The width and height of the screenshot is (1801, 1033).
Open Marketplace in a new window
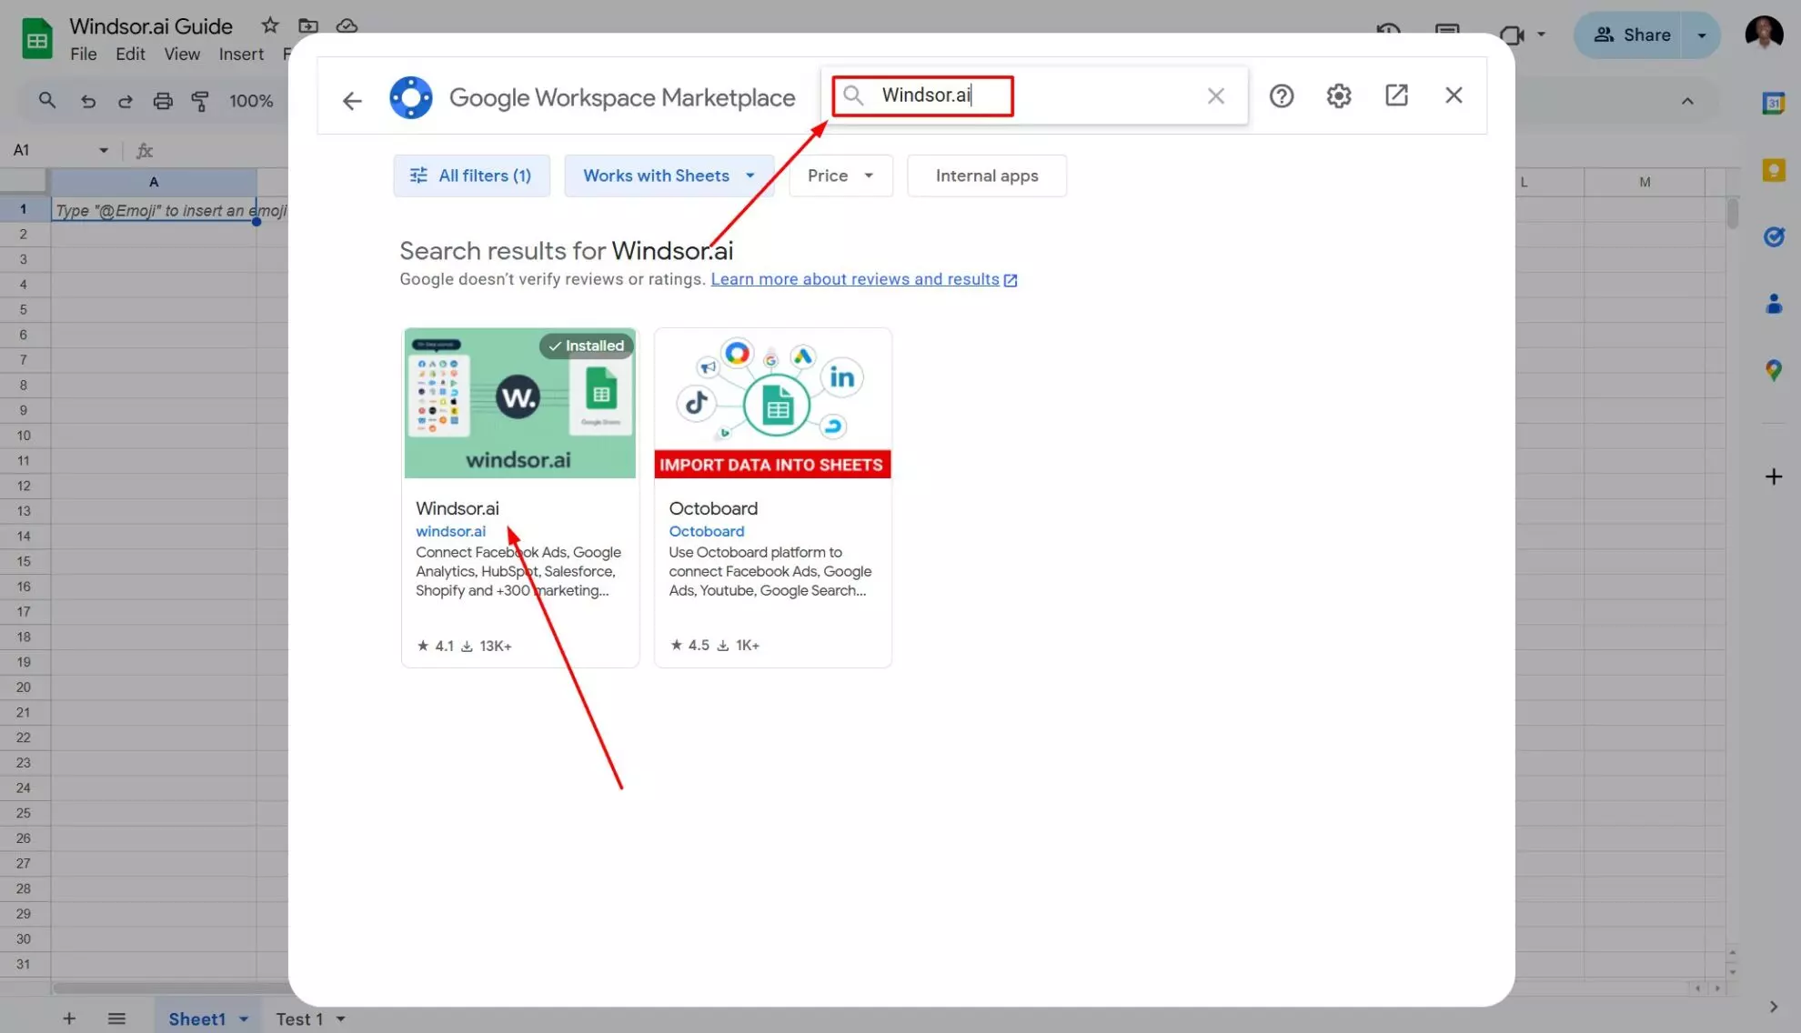1396,95
